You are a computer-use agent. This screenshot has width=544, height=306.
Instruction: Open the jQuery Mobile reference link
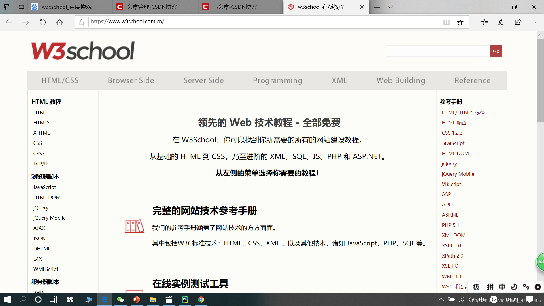coord(458,174)
